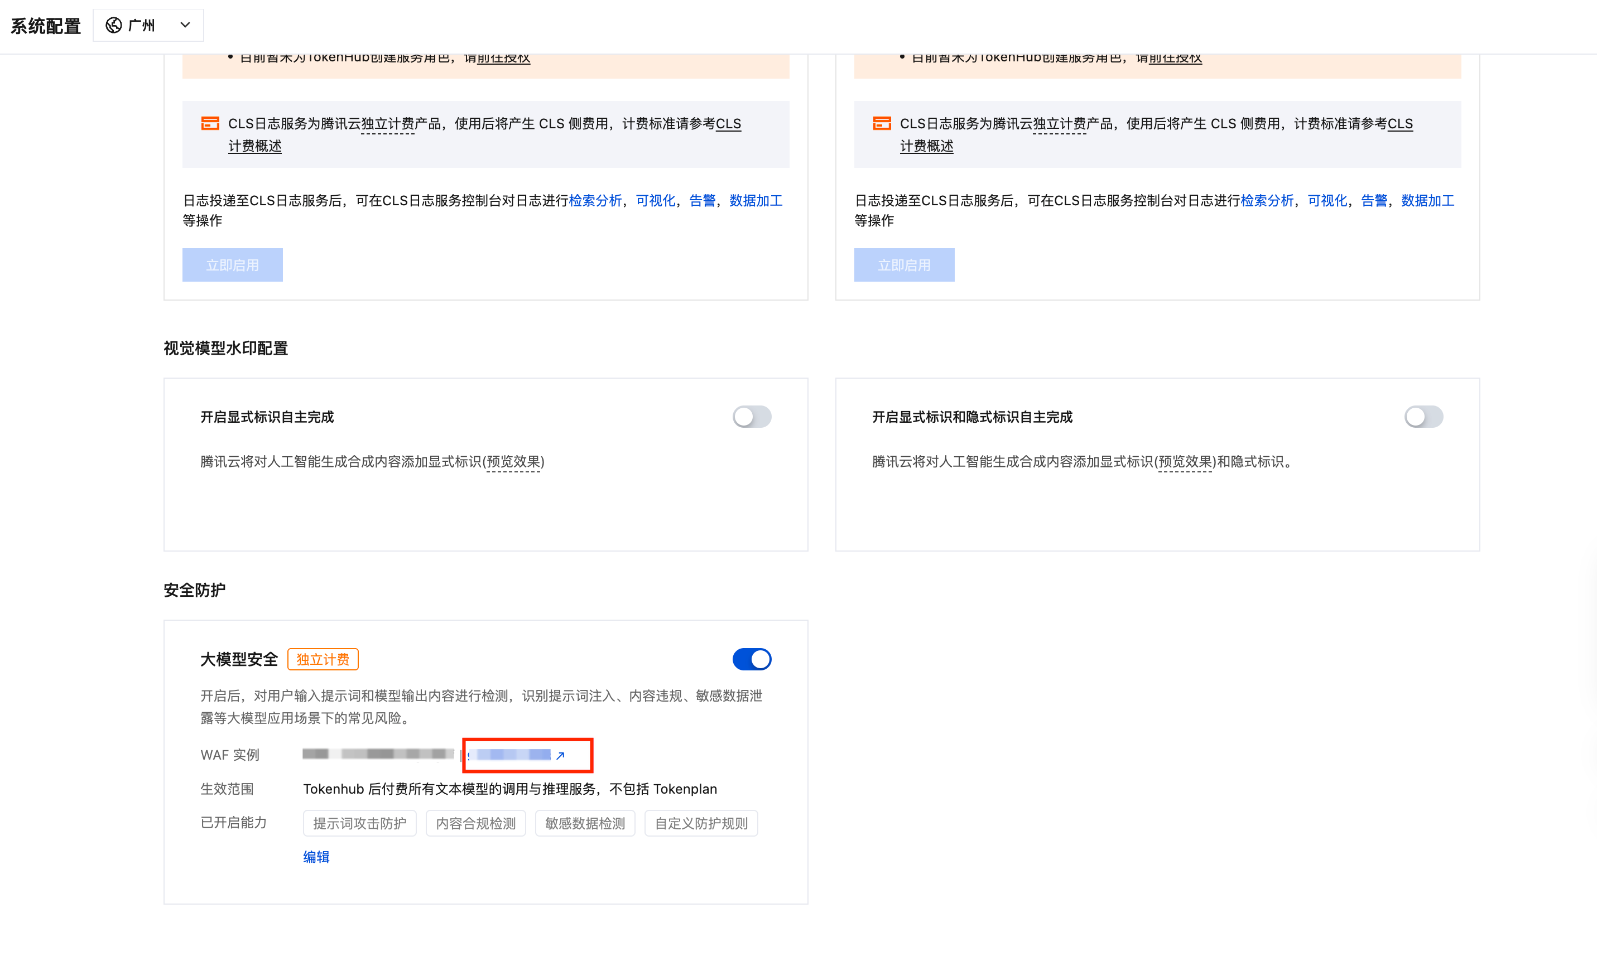The width and height of the screenshot is (1597, 966).
Task: Click the blurred blue WAF instance link
Action: tap(509, 755)
